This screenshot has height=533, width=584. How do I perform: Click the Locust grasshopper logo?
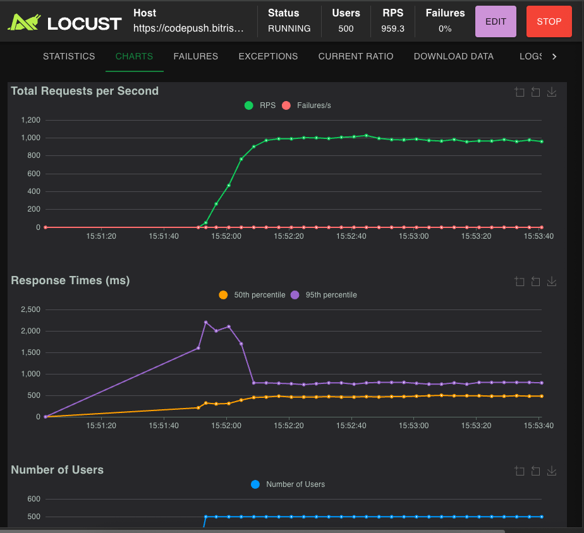(x=24, y=22)
